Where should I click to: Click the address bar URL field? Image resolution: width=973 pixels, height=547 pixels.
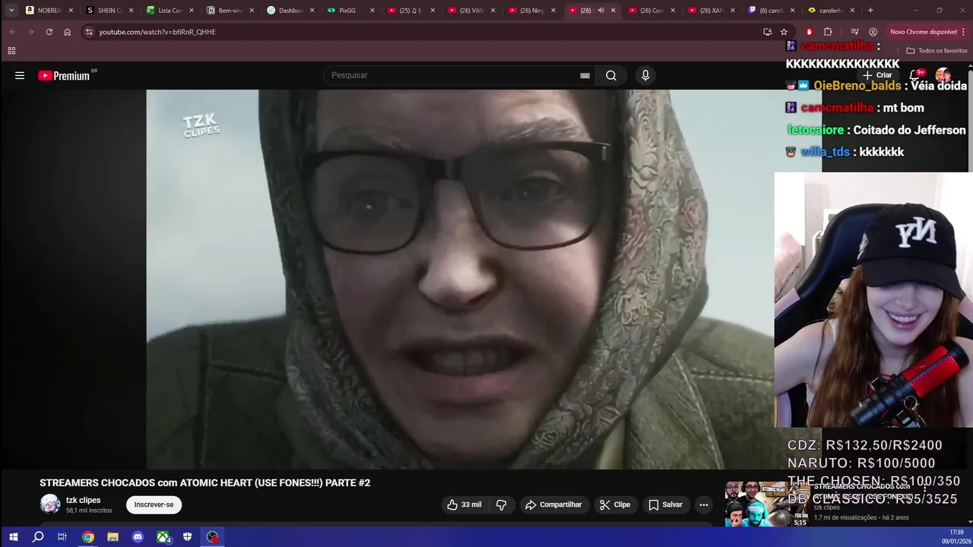pyautogui.click(x=426, y=32)
